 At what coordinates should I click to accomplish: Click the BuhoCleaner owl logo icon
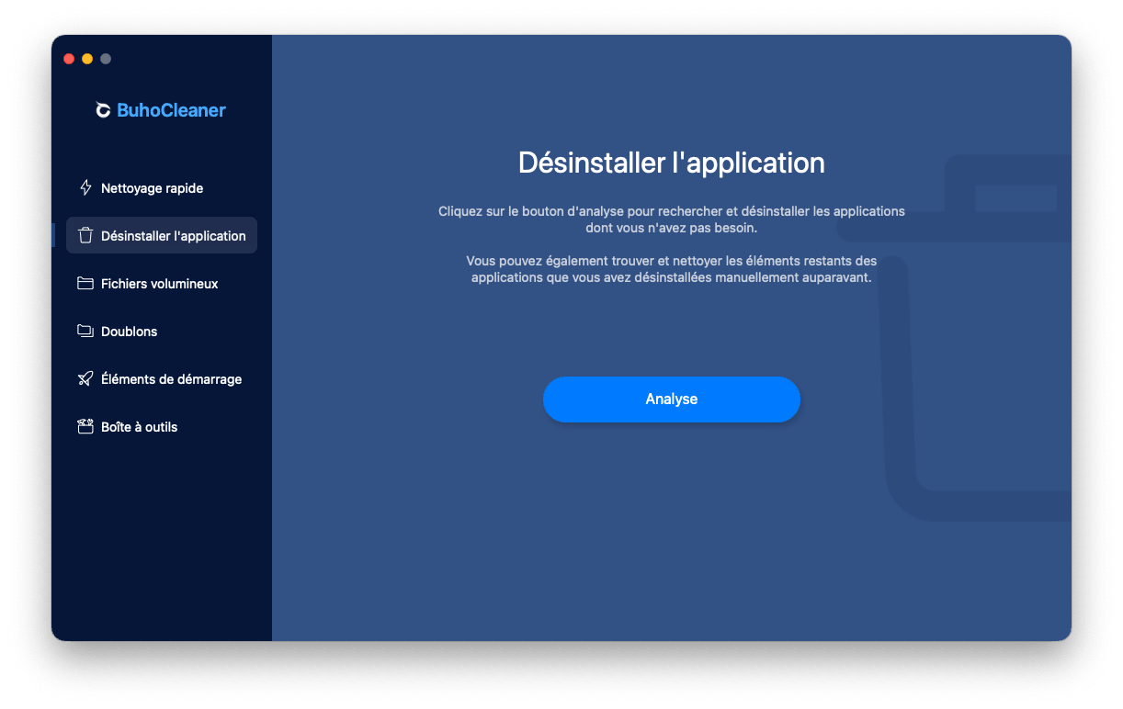click(x=104, y=110)
